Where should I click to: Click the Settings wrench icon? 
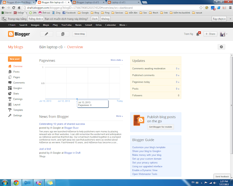click(x=10, y=115)
